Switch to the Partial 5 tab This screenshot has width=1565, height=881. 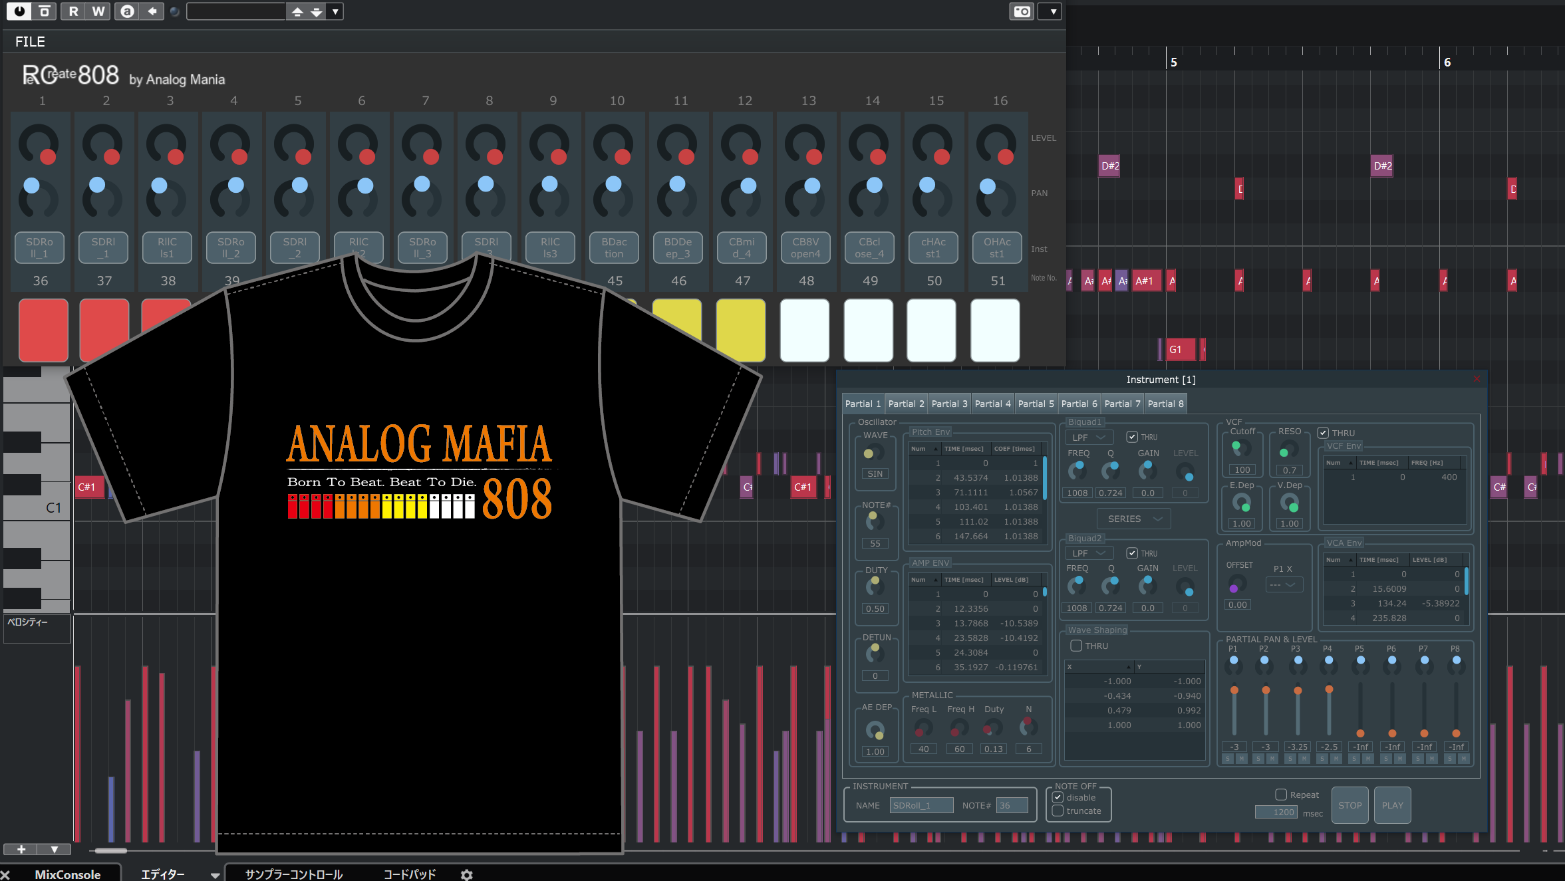(1036, 404)
